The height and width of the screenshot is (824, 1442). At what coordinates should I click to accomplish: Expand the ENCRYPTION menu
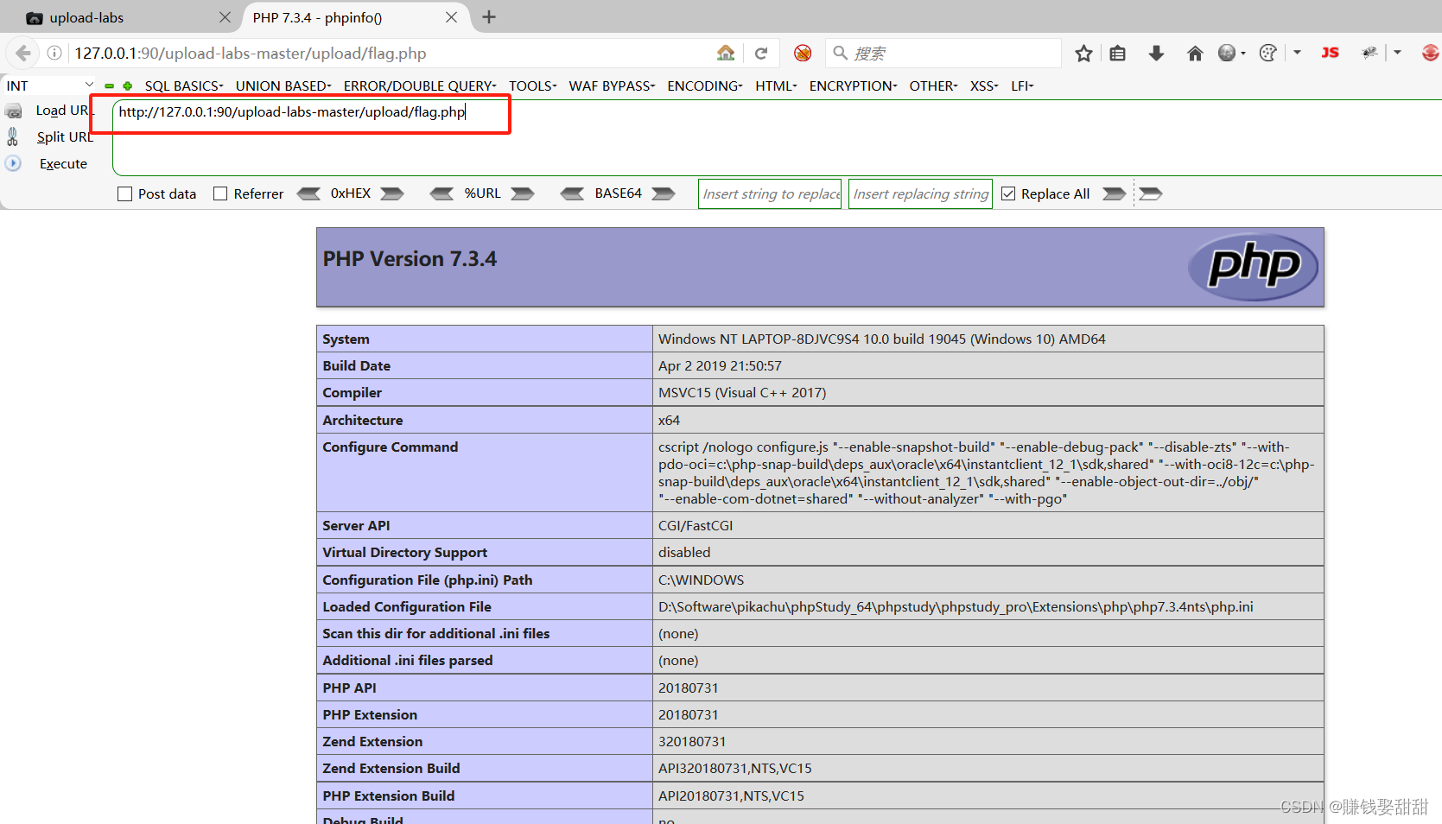coord(854,86)
